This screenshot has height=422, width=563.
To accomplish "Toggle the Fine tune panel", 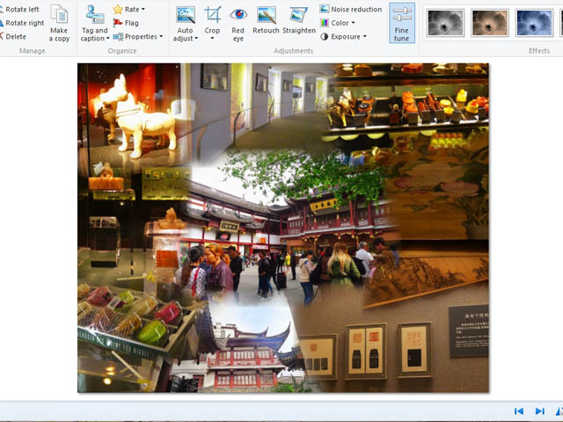I will click(402, 24).
